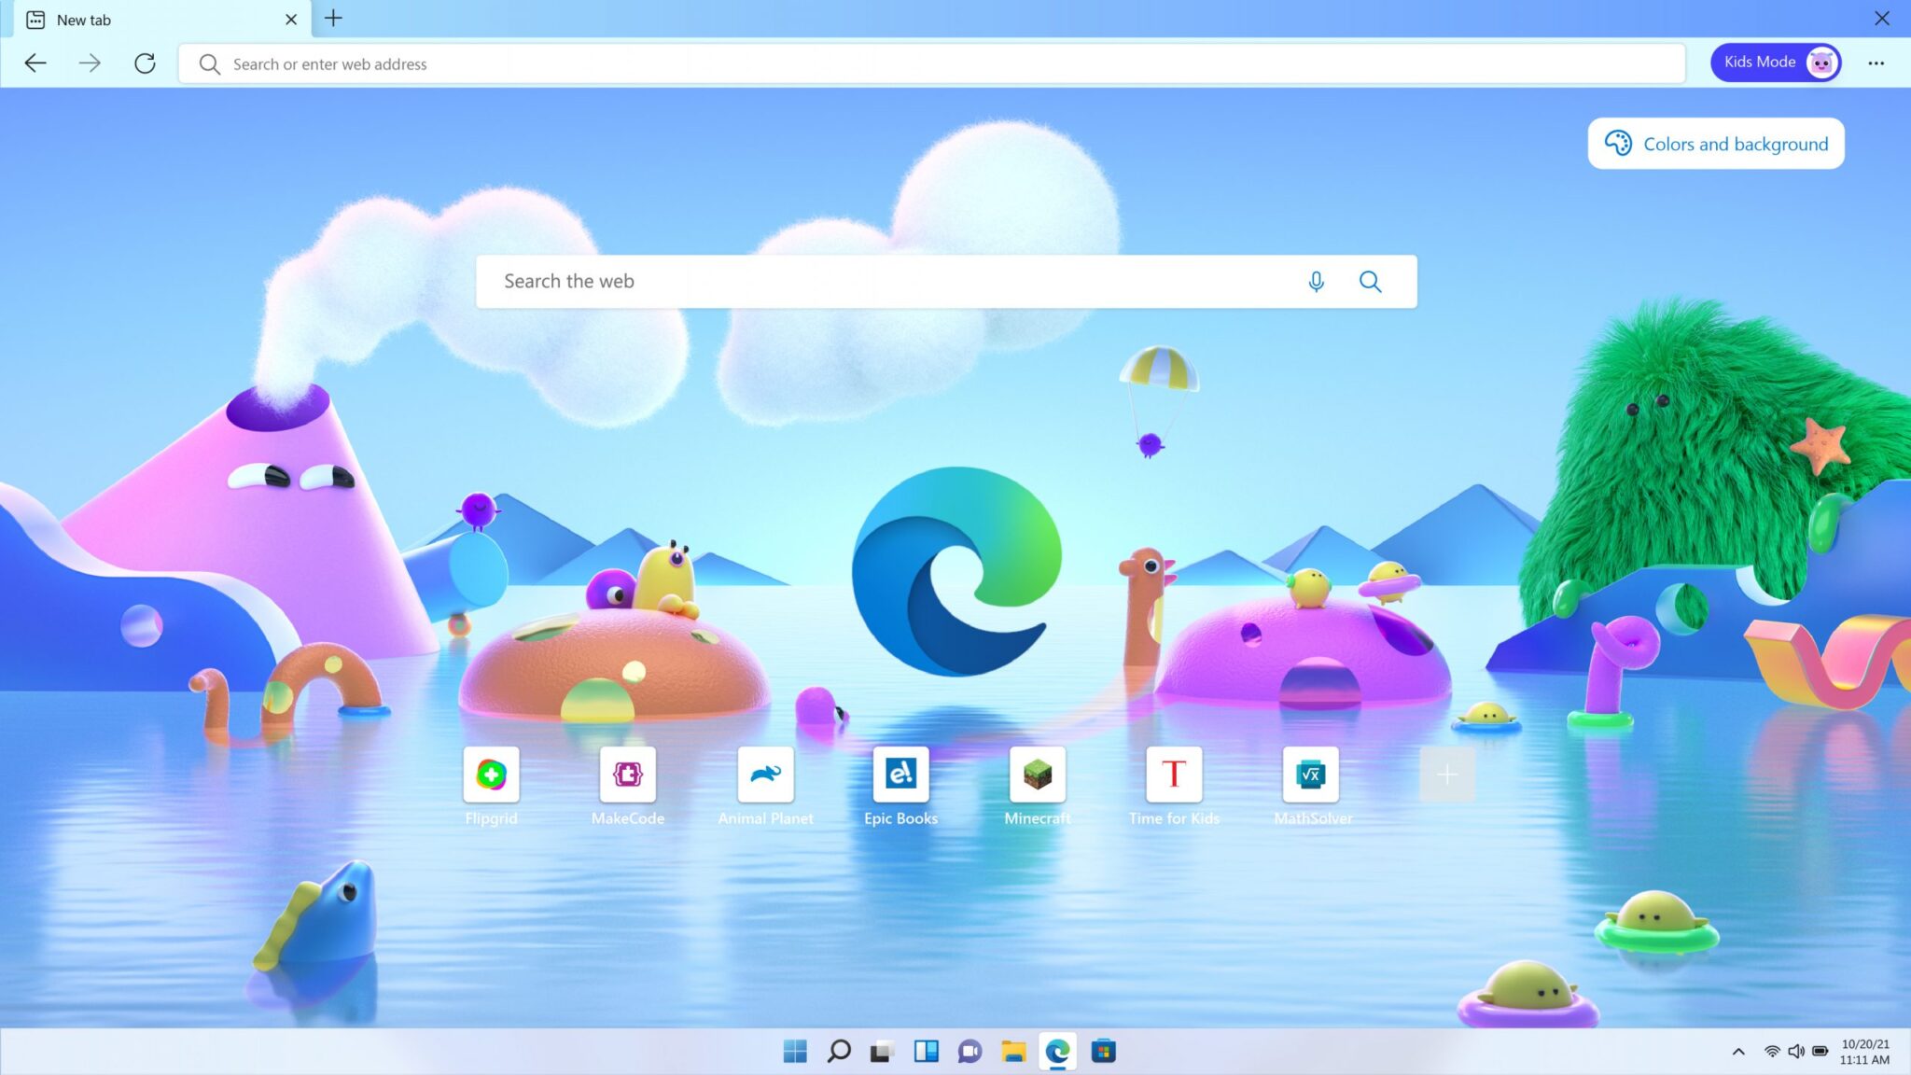
Task: Open the Settings and more menu
Action: tap(1876, 63)
